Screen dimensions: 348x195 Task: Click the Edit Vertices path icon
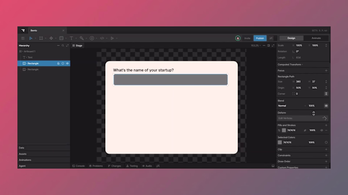[x=325, y=118]
